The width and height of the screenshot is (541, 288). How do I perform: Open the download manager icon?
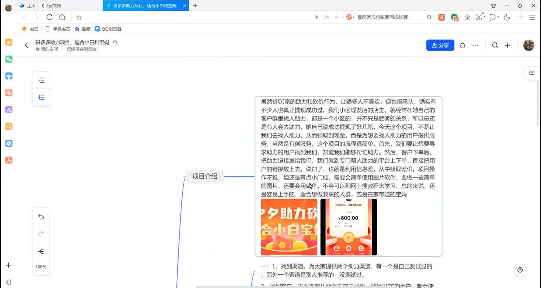pos(467,17)
